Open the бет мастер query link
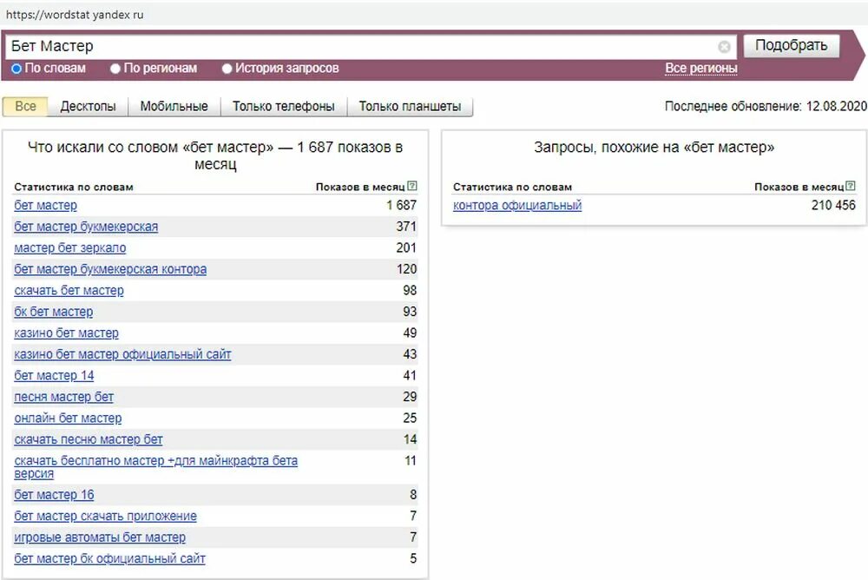Viewport: 868px width, 580px height. pos(45,206)
